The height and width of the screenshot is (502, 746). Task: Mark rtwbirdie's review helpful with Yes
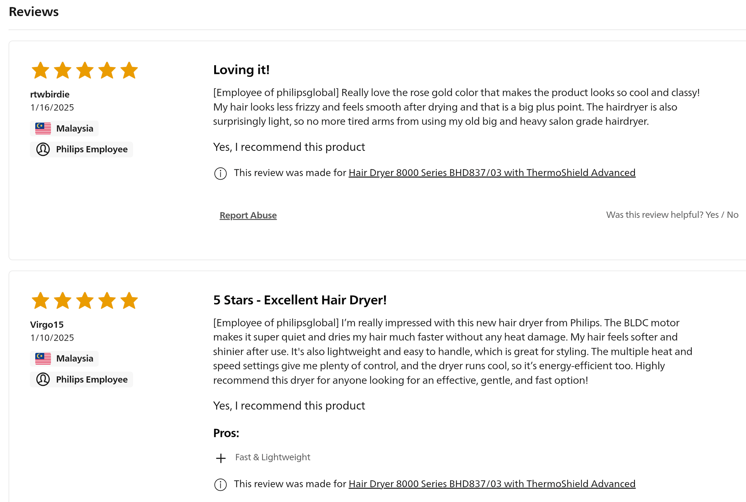point(712,215)
